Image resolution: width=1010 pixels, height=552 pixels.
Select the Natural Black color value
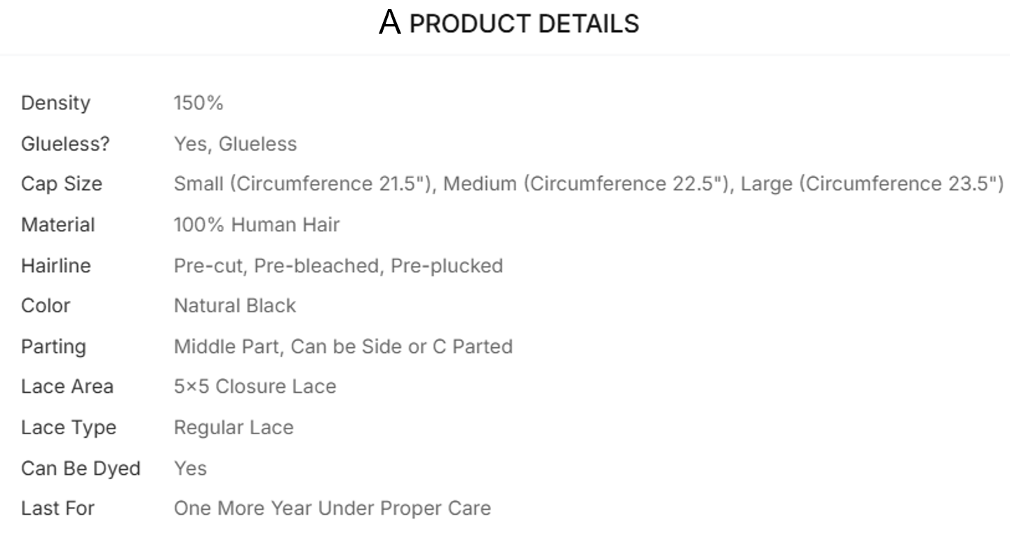(235, 306)
